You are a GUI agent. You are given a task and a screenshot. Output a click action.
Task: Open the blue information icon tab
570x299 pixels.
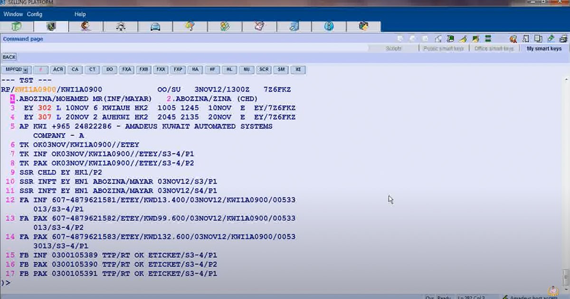tap(329, 27)
